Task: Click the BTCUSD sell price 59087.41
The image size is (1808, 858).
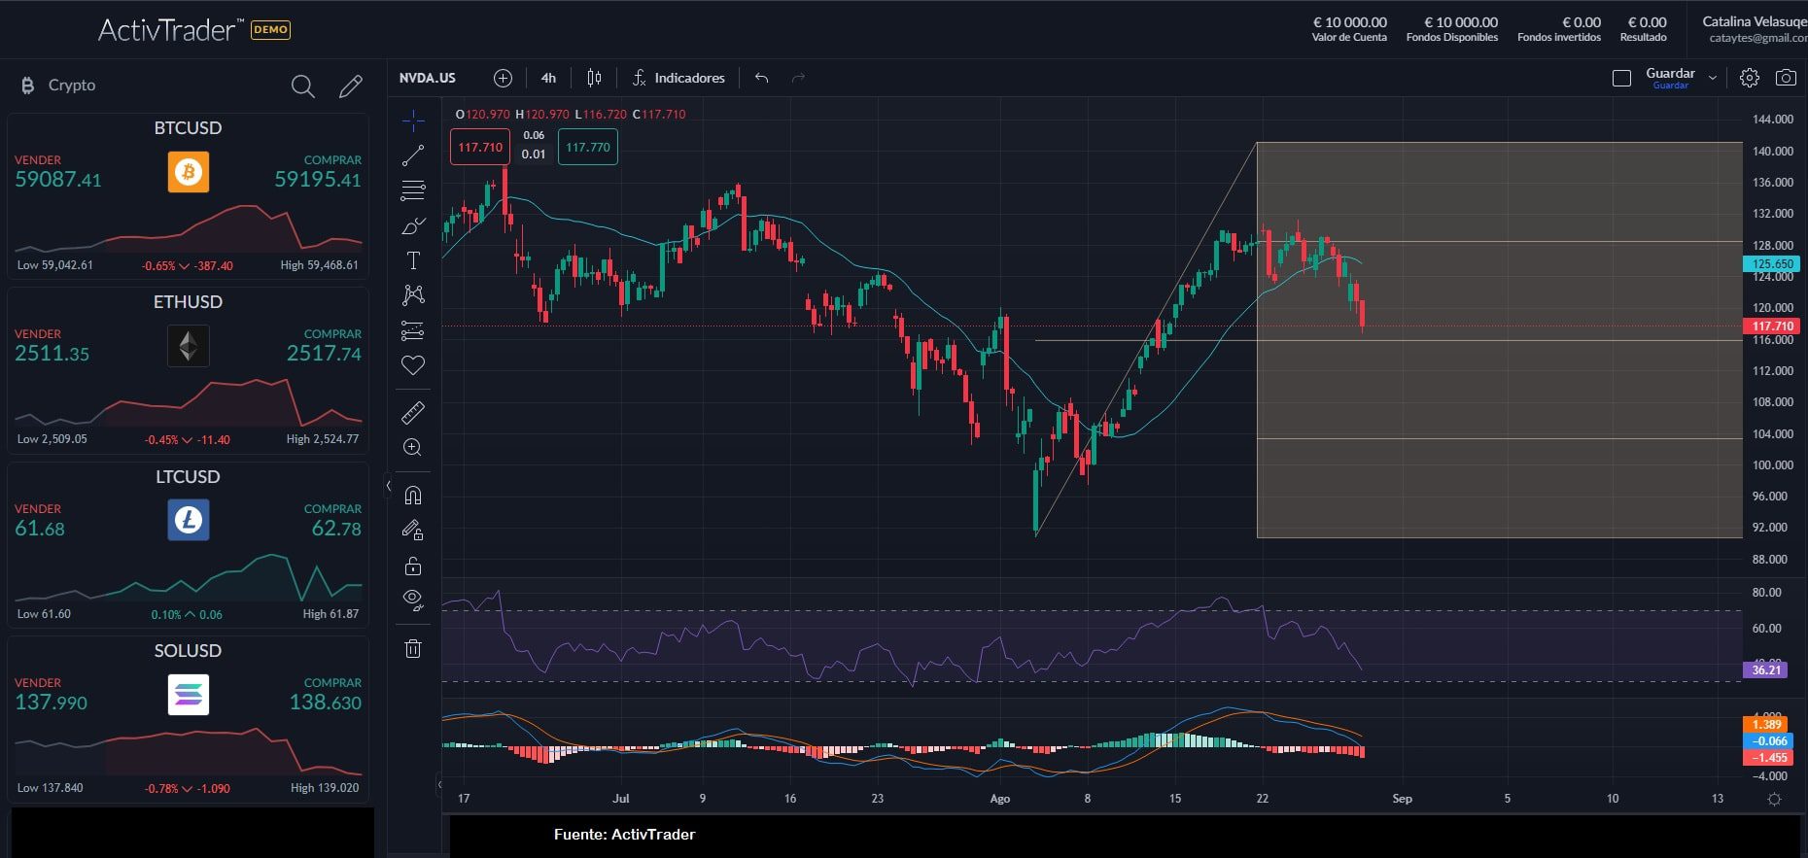Action: pos(58,180)
